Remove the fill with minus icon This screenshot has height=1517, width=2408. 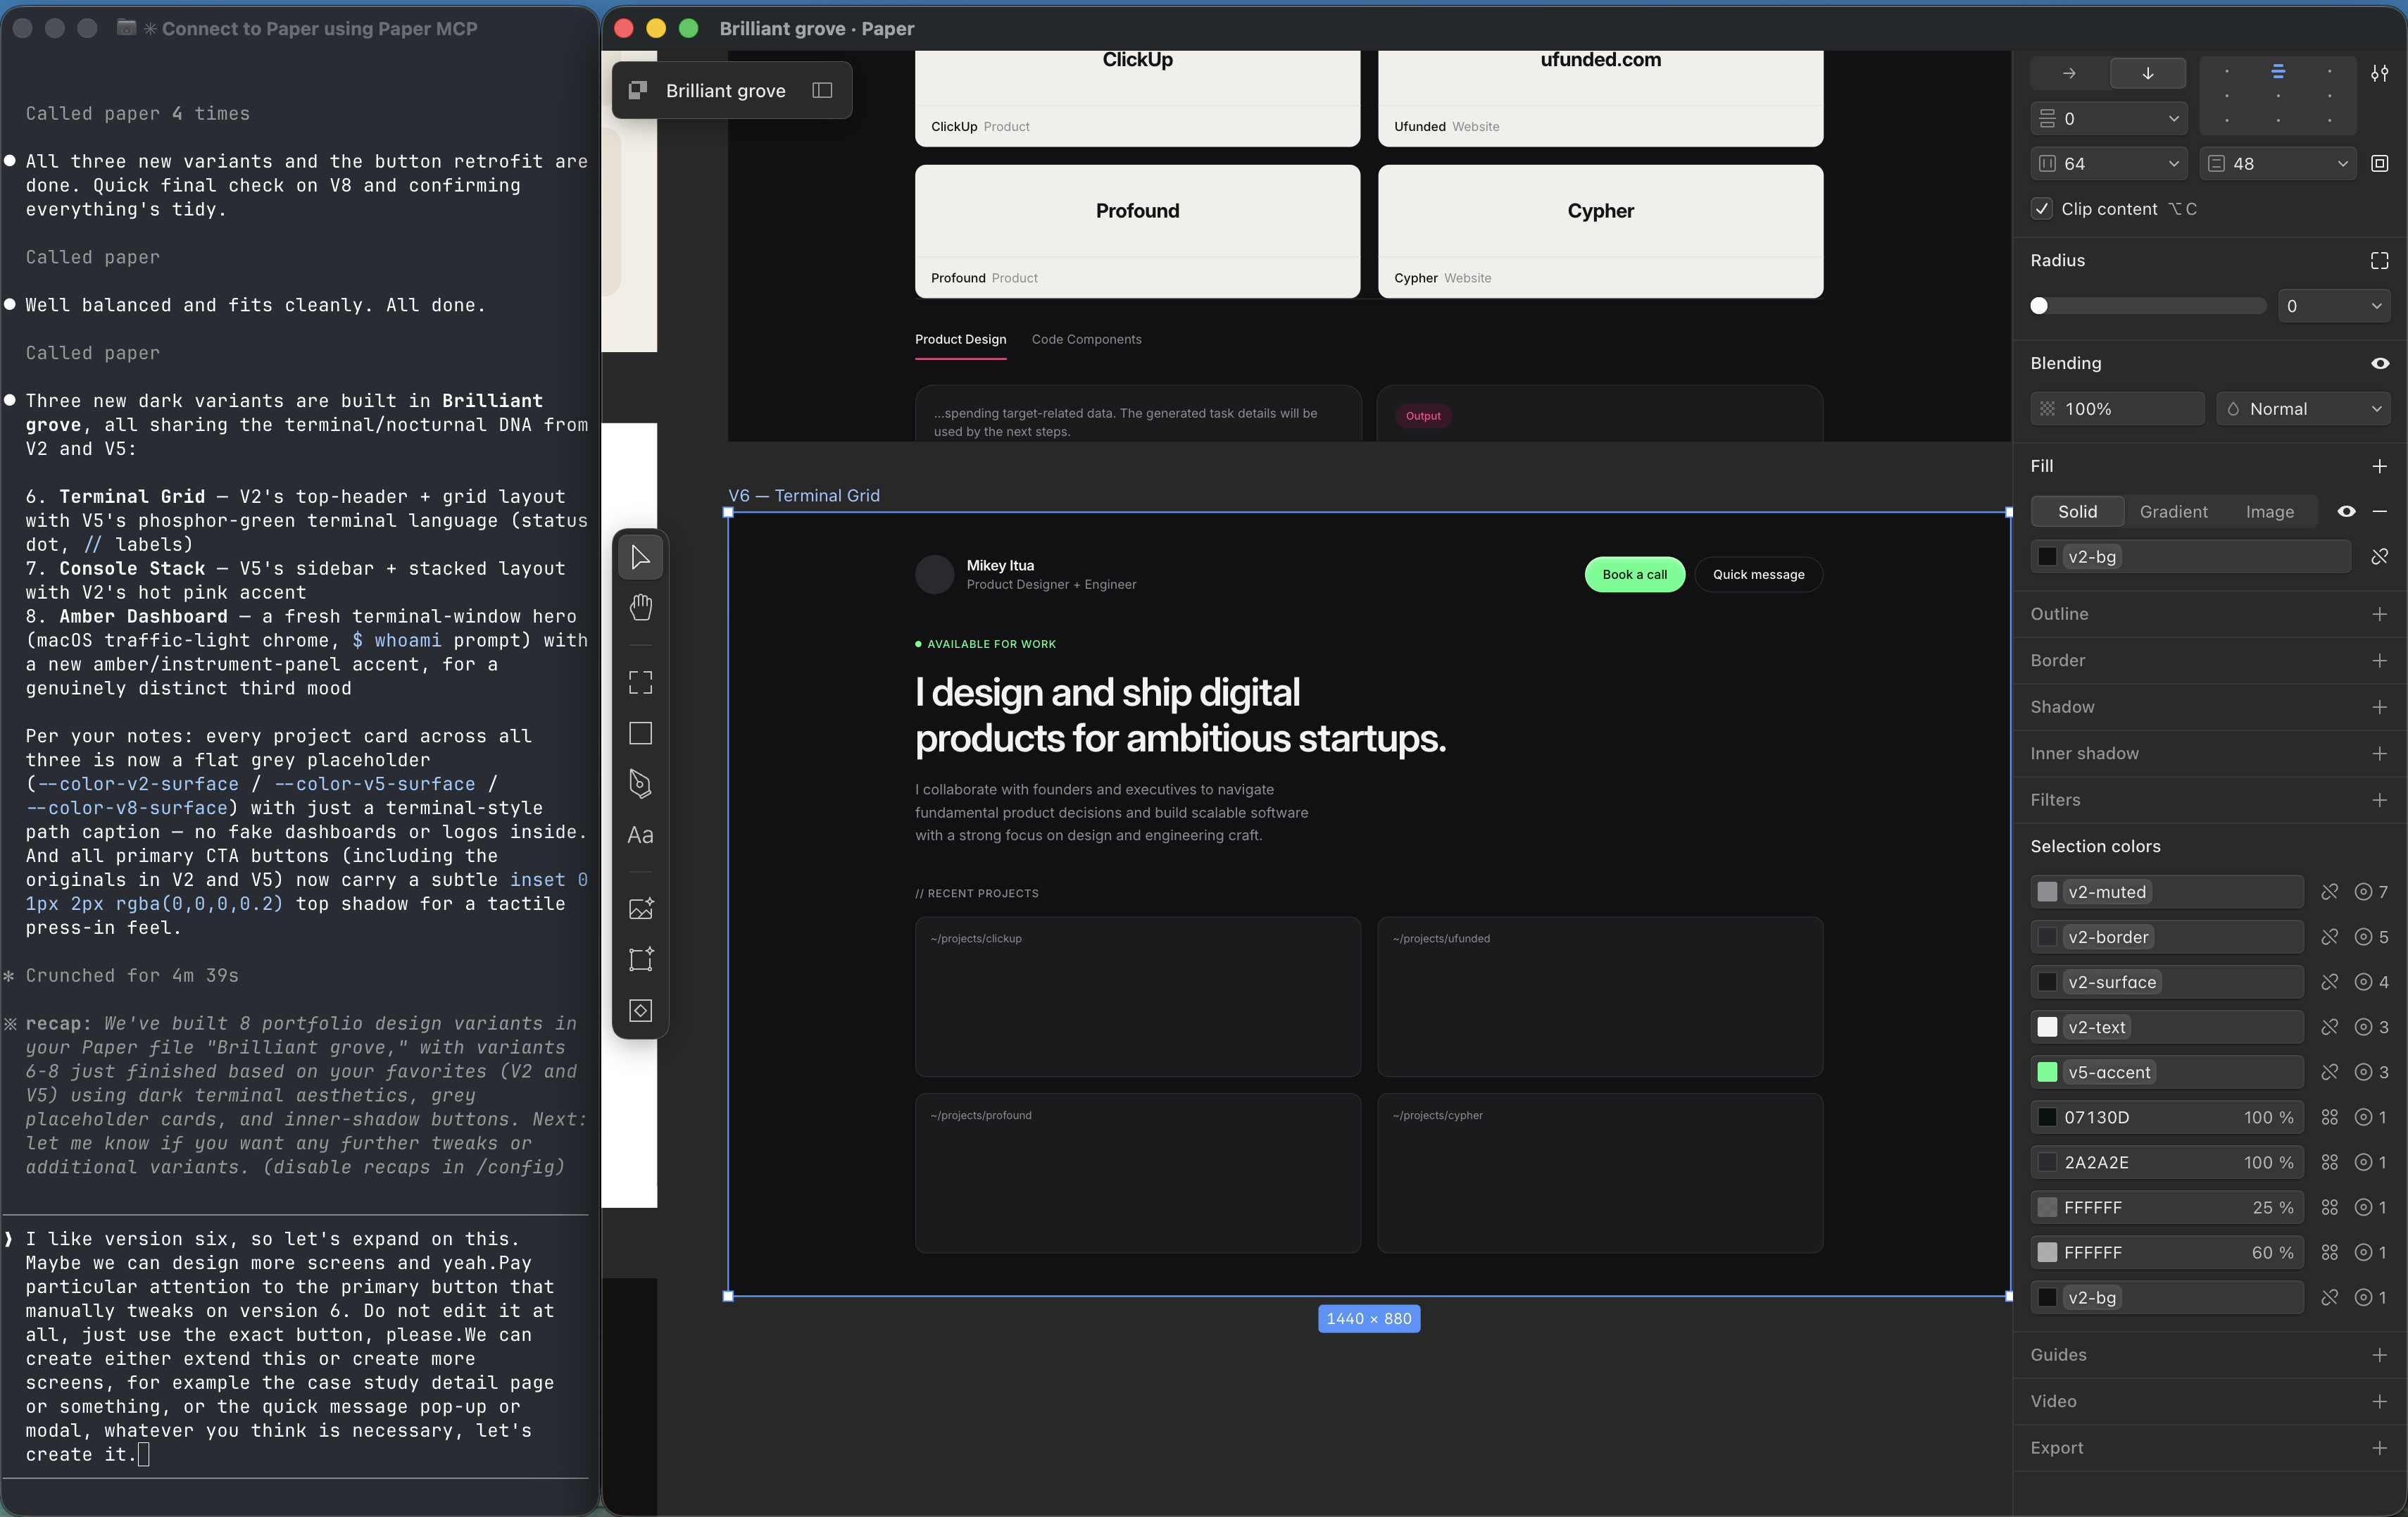tap(2379, 511)
